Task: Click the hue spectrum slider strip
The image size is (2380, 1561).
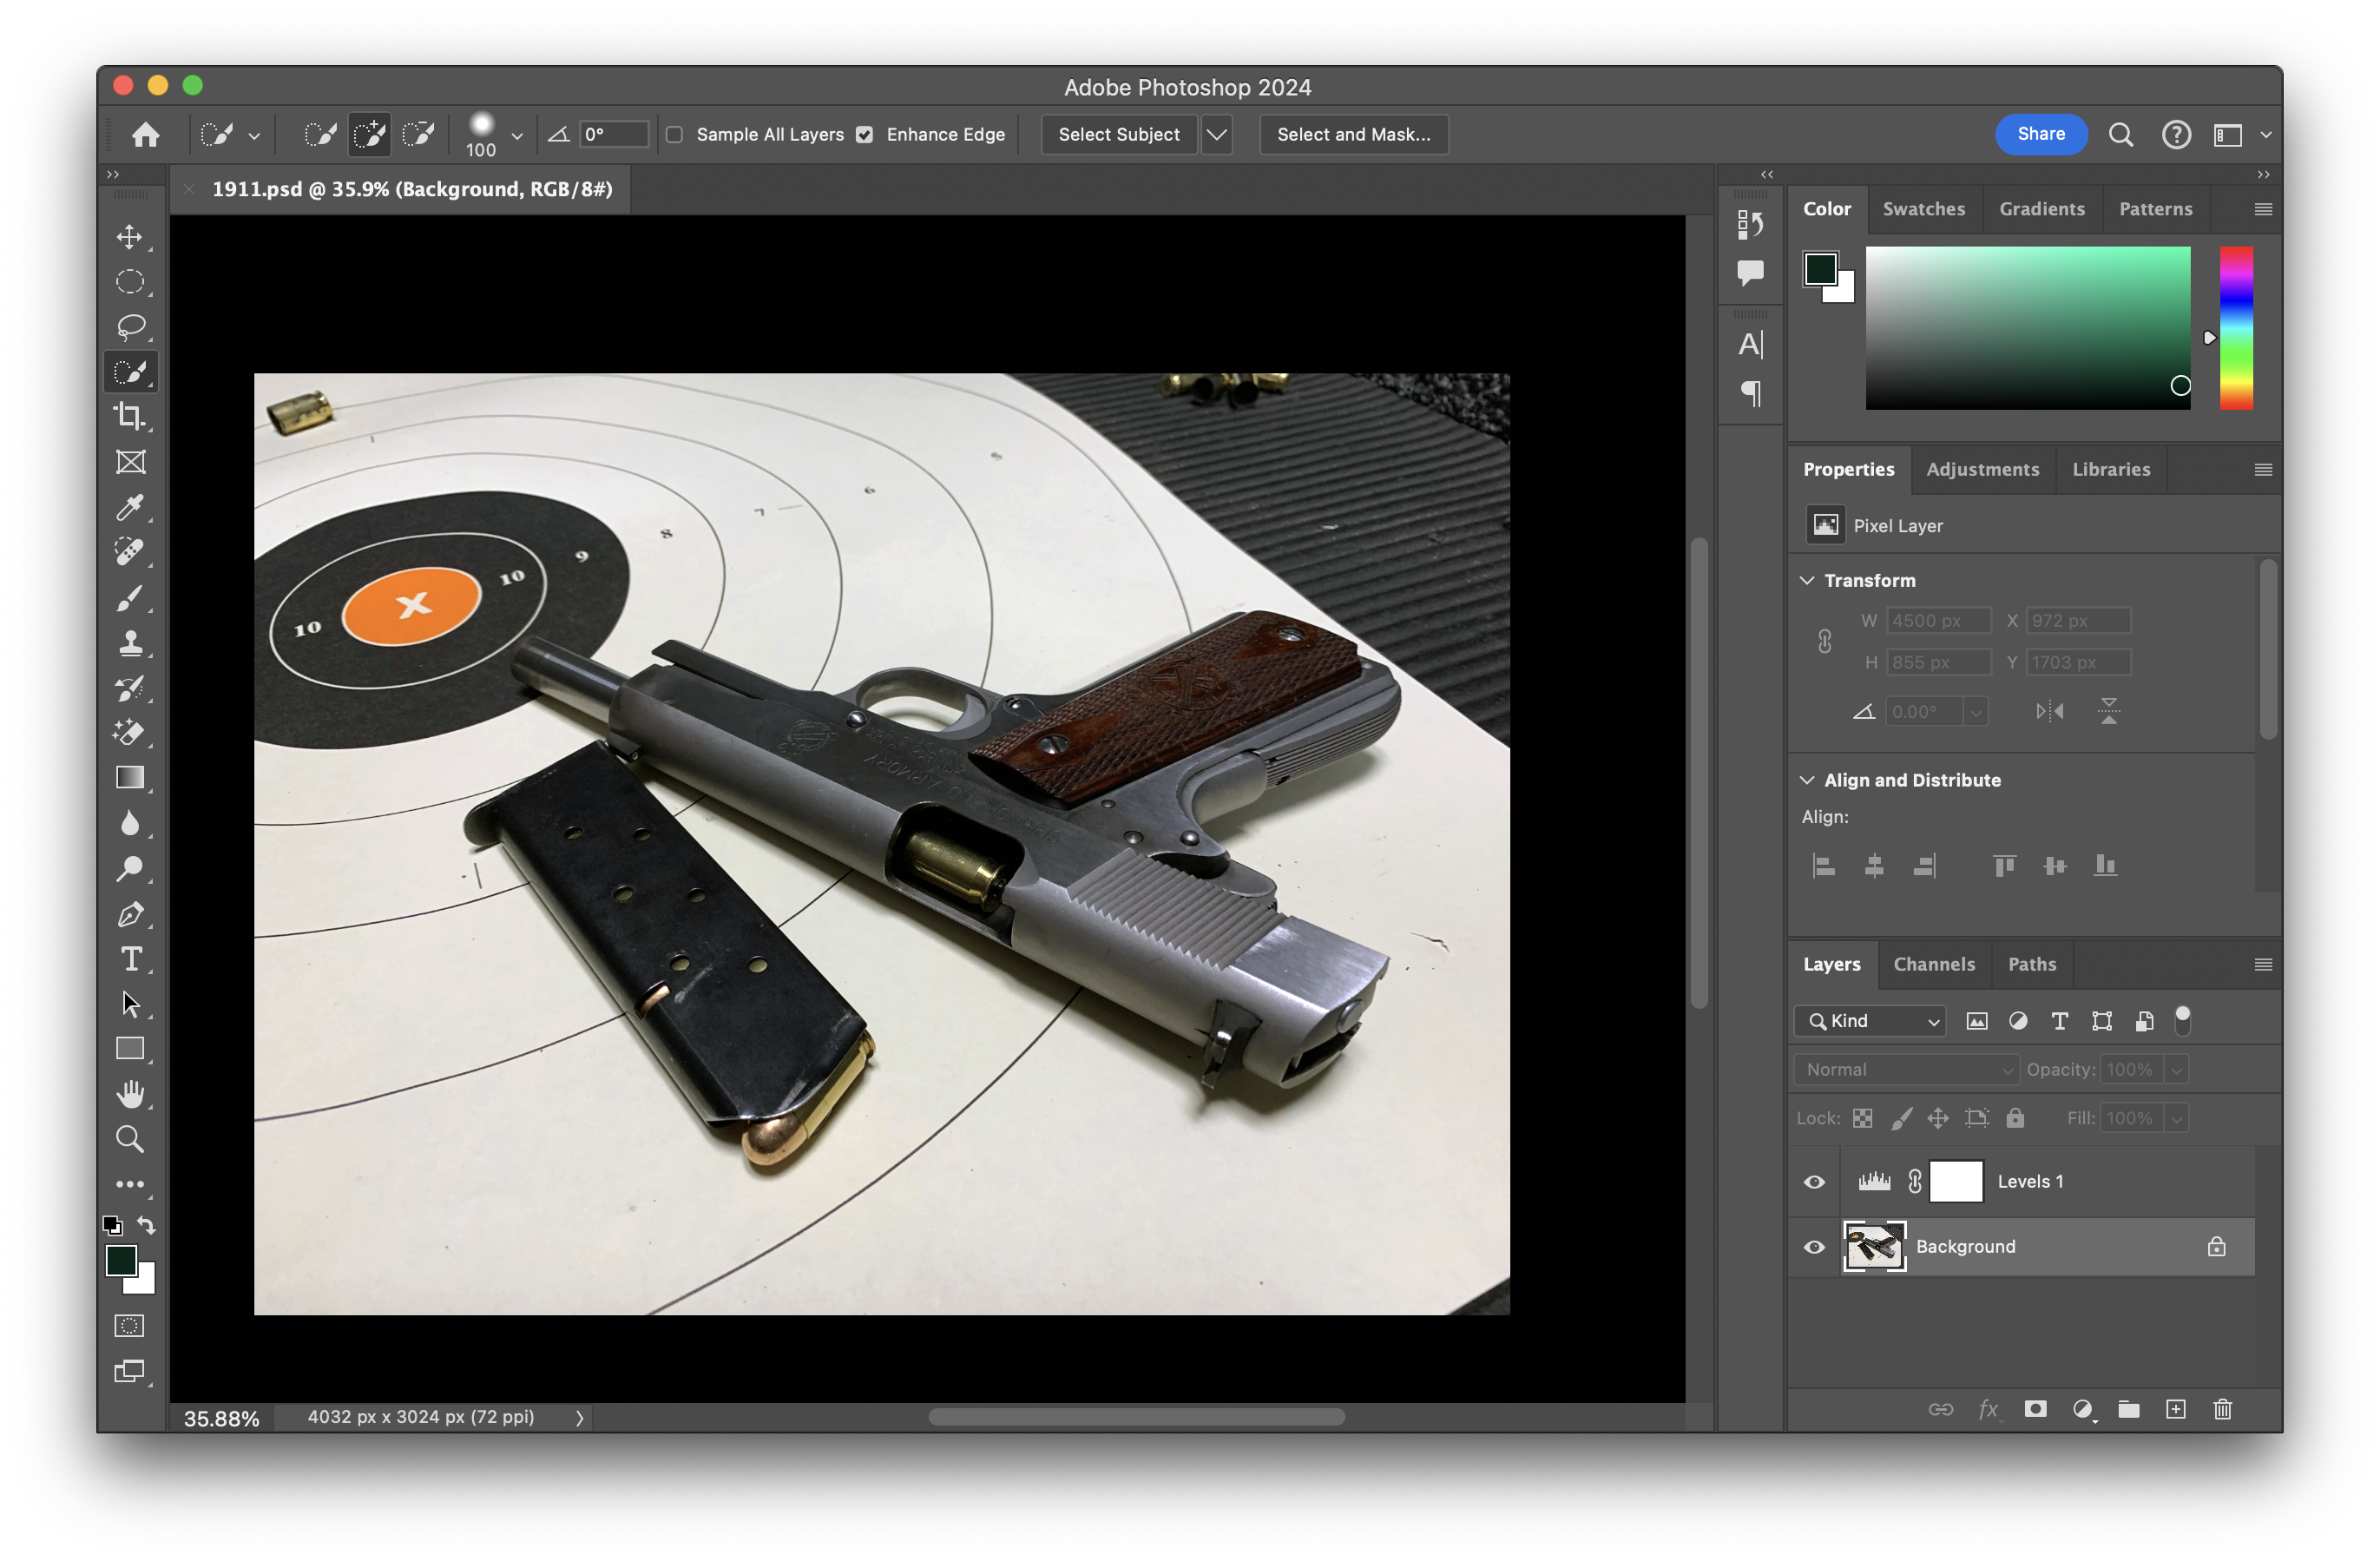Action: click(x=2236, y=328)
